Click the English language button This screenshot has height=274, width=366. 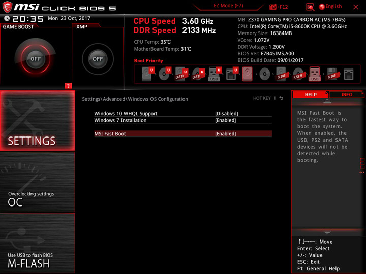333,6
